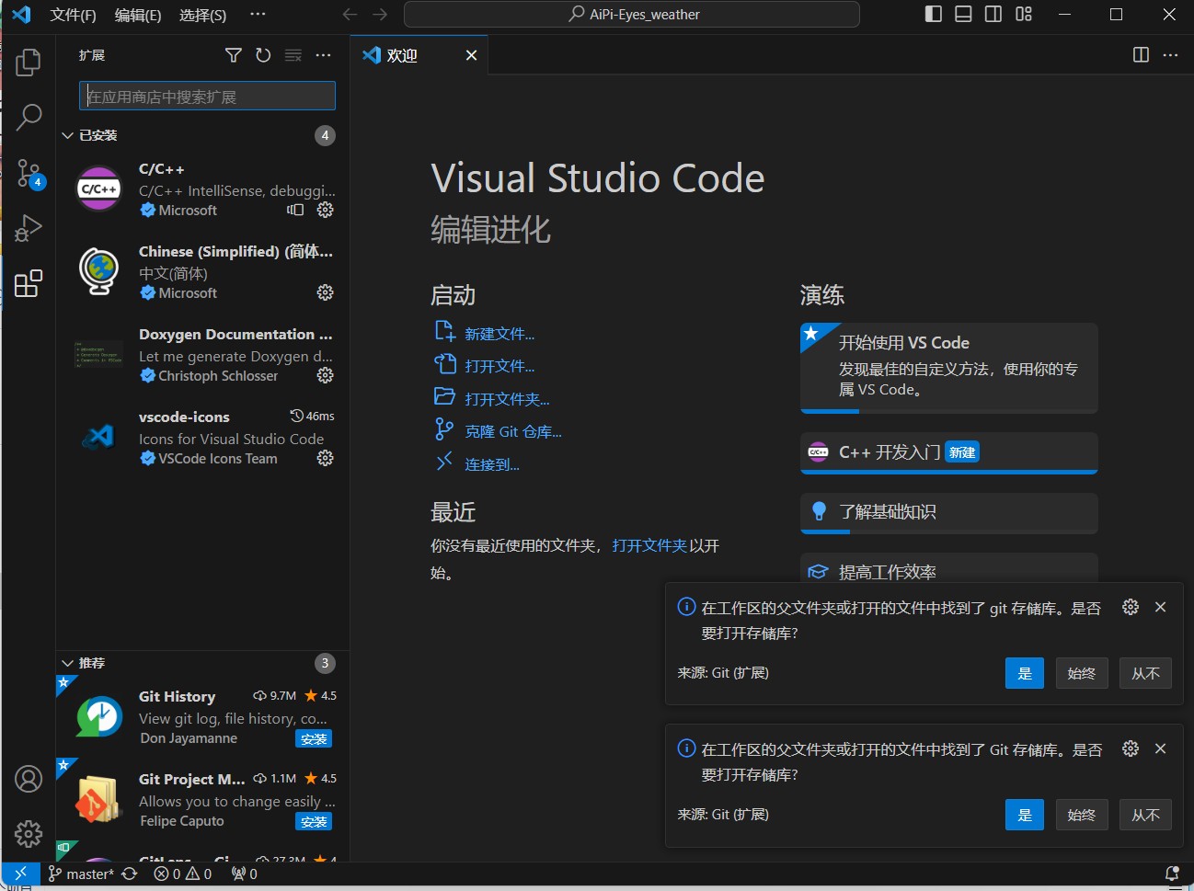The width and height of the screenshot is (1194, 891).
Task: Open the 编辑(E) menu
Action: coord(138,15)
